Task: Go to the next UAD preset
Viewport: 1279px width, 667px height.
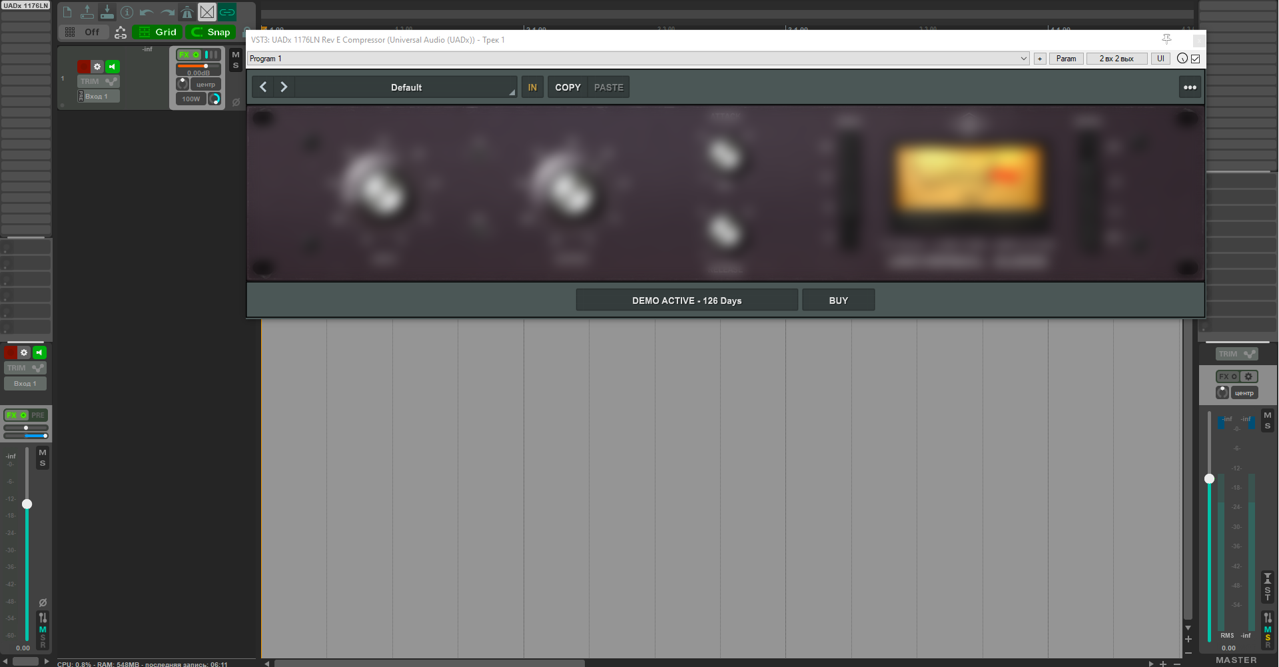Action: (x=284, y=87)
